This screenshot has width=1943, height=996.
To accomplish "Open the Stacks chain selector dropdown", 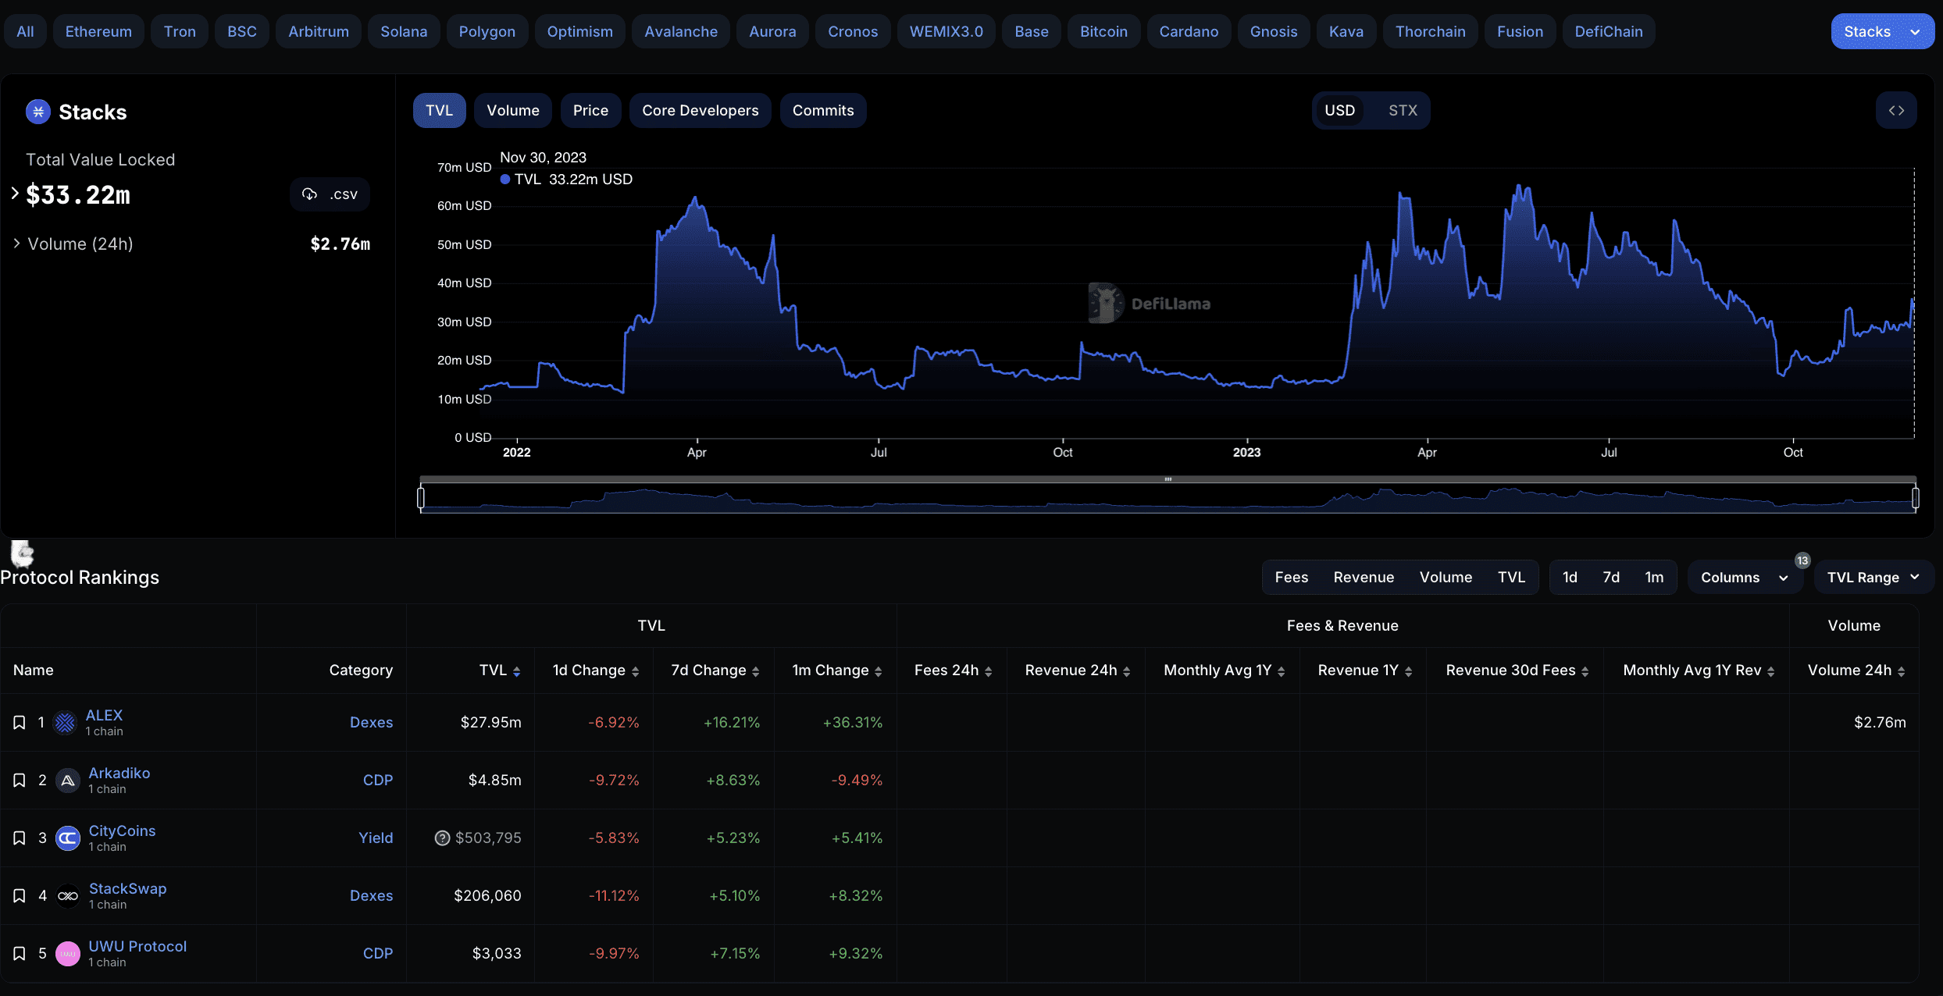I will tap(1881, 32).
